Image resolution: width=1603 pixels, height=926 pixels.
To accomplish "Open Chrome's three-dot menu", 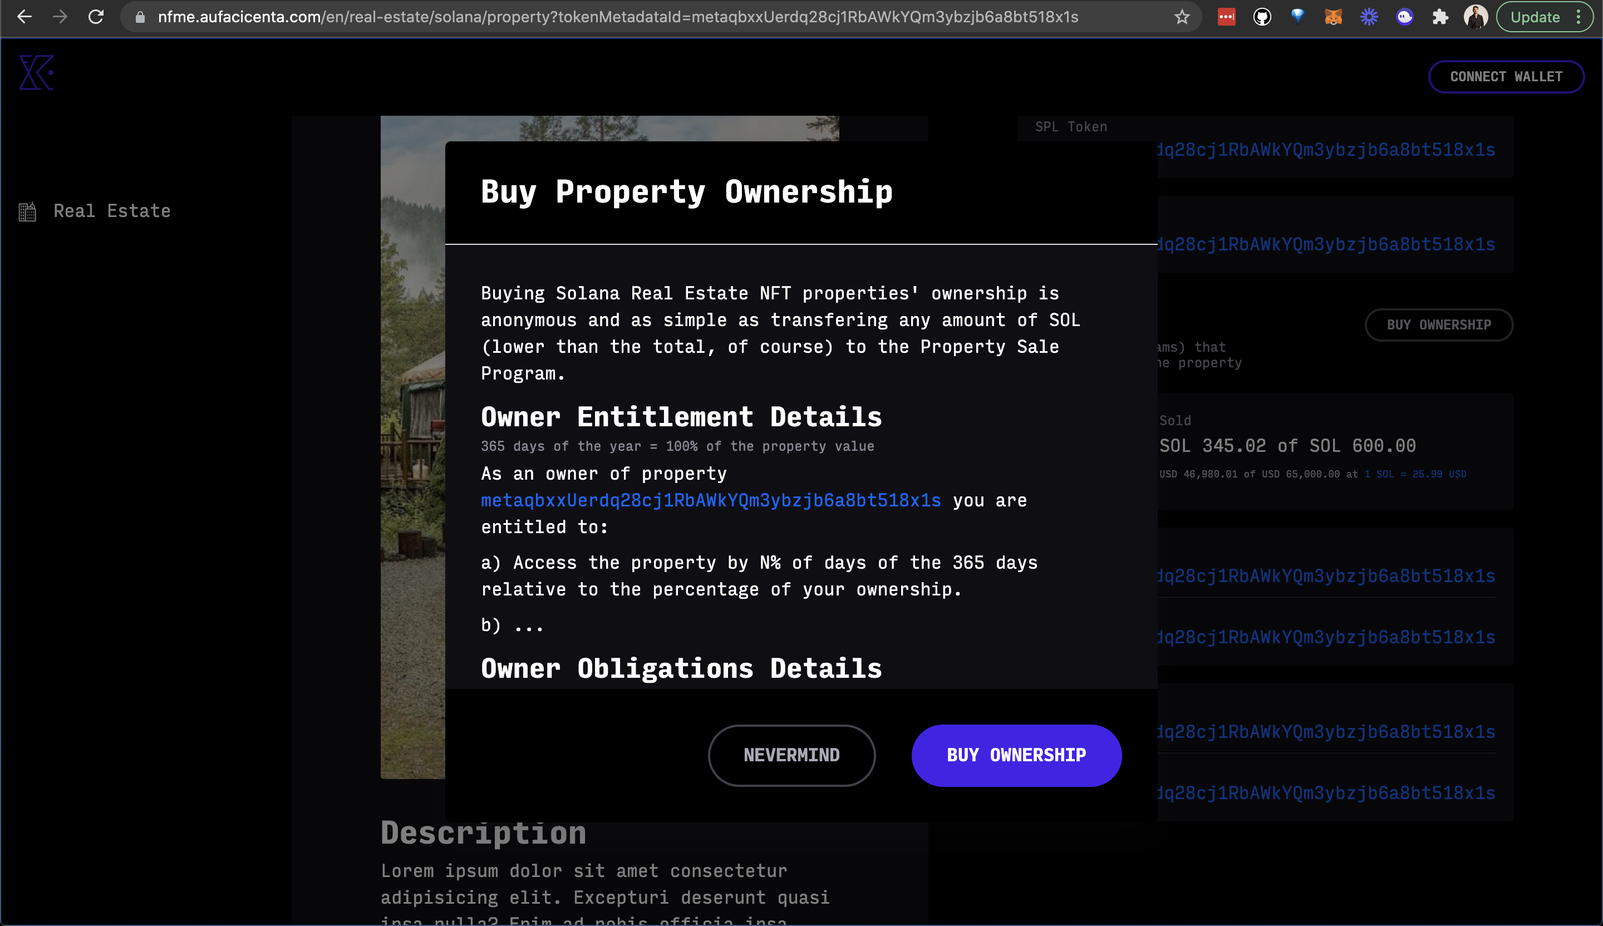I will [x=1579, y=17].
